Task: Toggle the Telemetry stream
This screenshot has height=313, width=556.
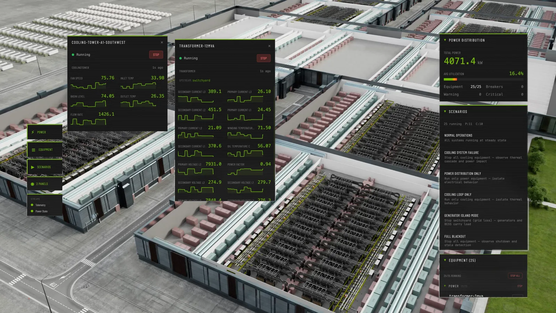Action: [x=39, y=205]
